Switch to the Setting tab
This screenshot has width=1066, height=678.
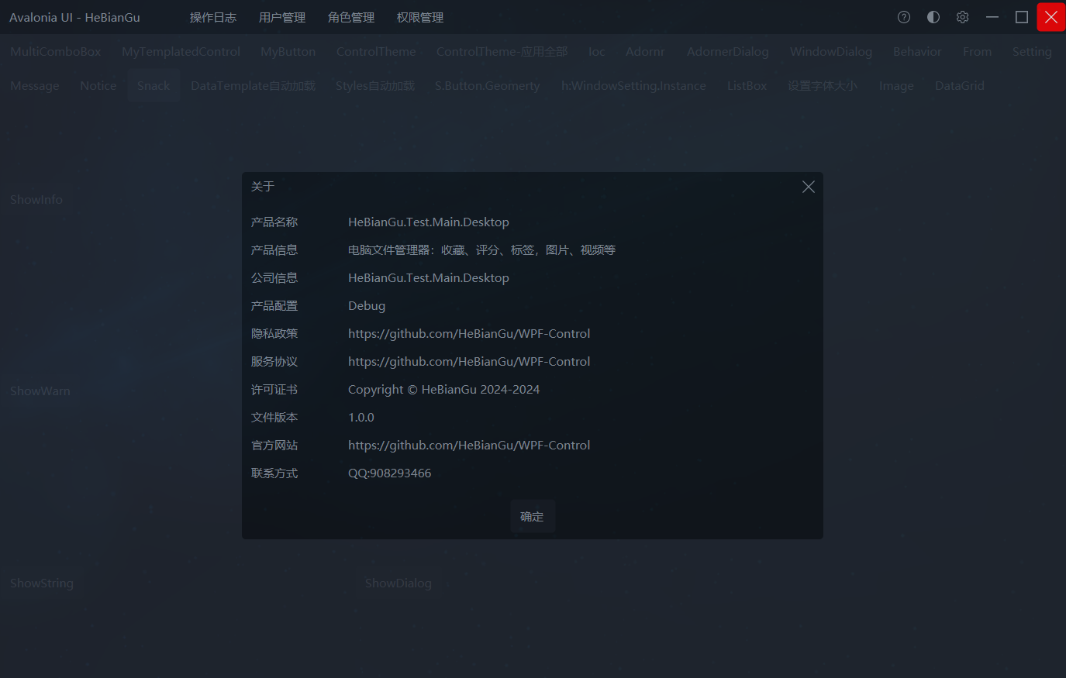click(1032, 52)
